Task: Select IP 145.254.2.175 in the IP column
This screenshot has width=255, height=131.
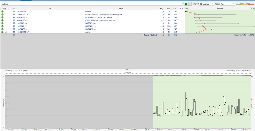Action: (x=22, y=26)
